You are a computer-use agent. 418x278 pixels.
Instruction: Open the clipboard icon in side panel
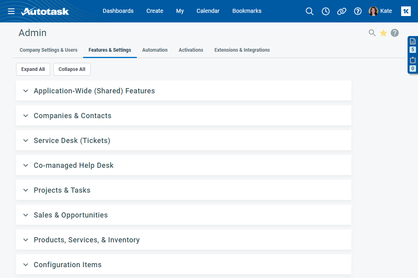413,60
